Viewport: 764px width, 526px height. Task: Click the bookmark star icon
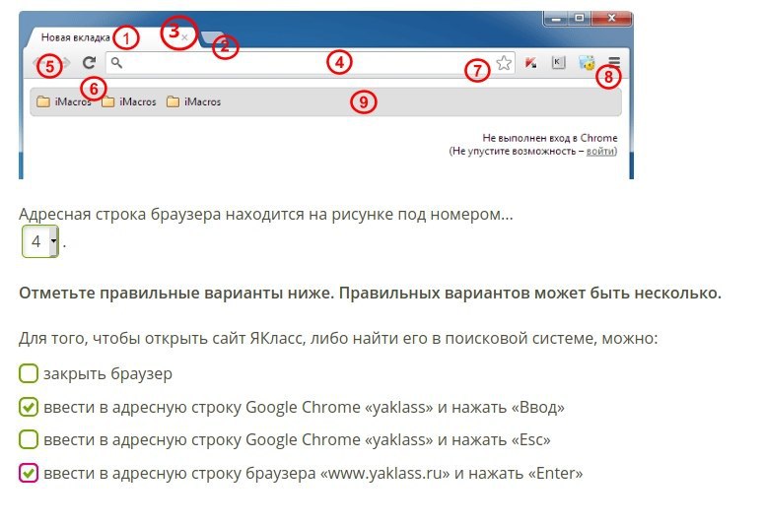[x=504, y=63]
